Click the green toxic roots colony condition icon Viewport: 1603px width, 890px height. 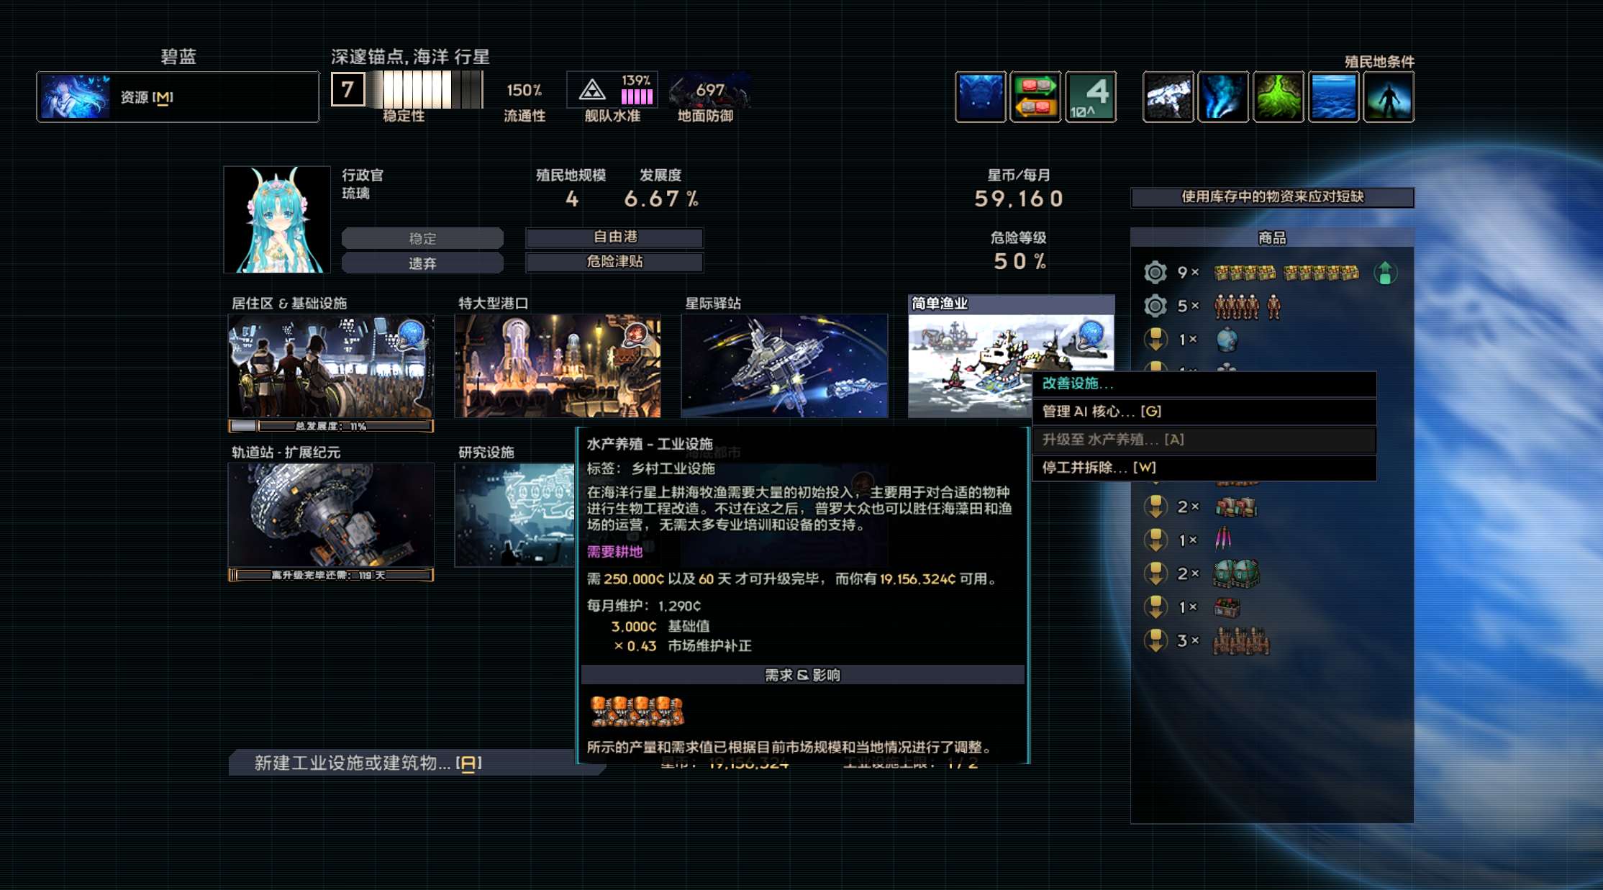pyautogui.click(x=1279, y=97)
